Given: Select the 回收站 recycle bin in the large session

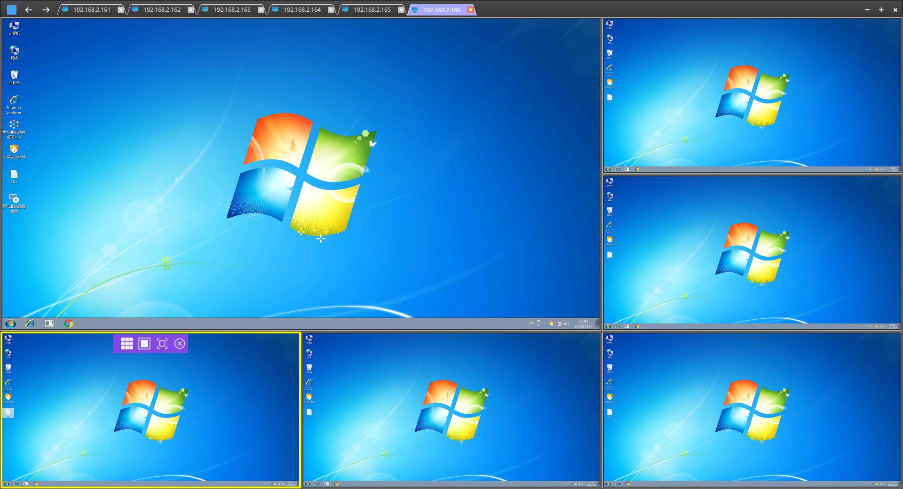Looking at the screenshot, I should point(14,78).
